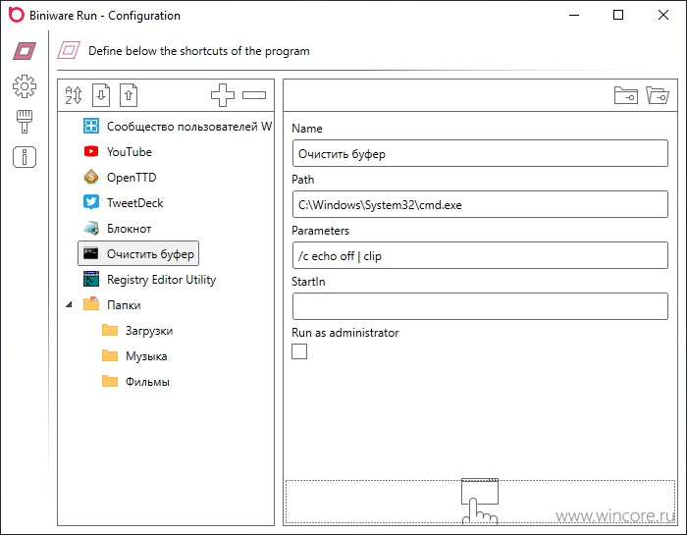Click the empty StartIn field
This screenshot has height=535, width=687.
coord(480,306)
